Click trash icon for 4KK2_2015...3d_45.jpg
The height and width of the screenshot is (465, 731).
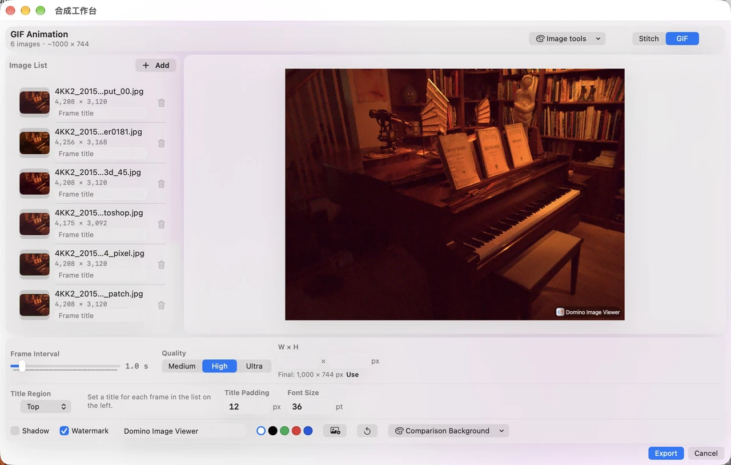pyautogui.click(x=162, y=184)
